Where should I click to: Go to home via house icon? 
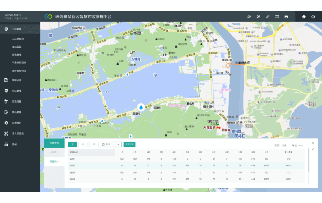[x=304, y=16]
